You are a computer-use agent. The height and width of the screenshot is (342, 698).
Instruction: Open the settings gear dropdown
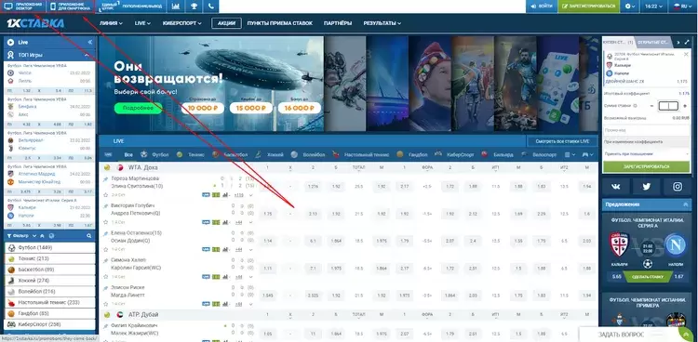tap(629, 7)
